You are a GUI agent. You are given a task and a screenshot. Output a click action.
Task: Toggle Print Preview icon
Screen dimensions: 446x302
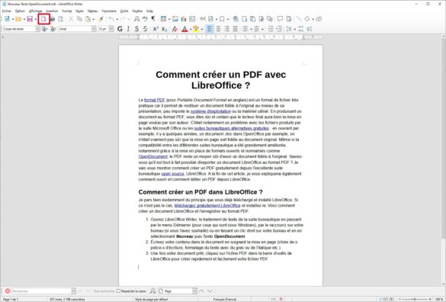[60, 19]
